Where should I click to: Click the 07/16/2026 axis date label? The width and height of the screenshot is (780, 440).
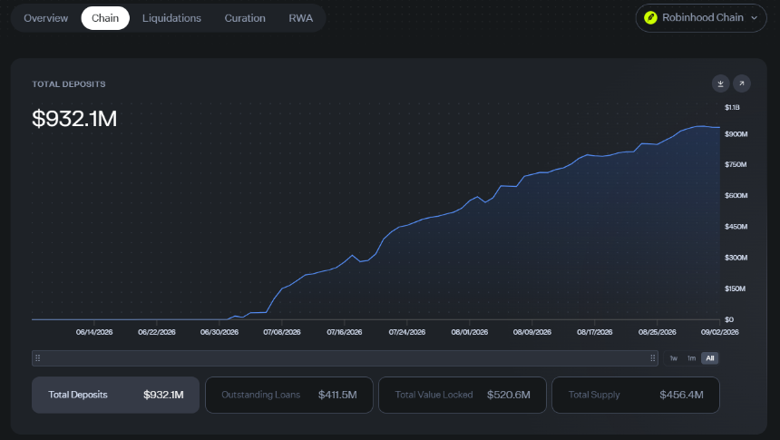(x=345, y=332)
